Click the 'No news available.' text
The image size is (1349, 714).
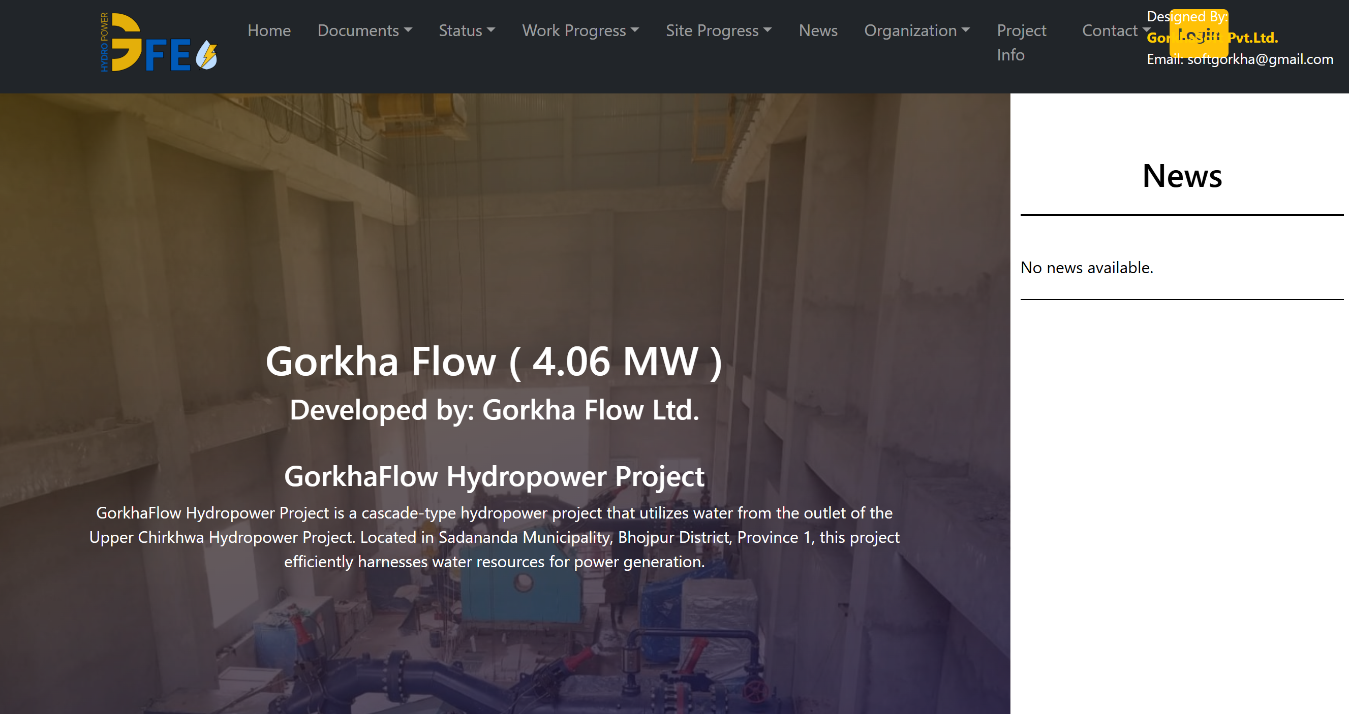[x=1086, y=268]
